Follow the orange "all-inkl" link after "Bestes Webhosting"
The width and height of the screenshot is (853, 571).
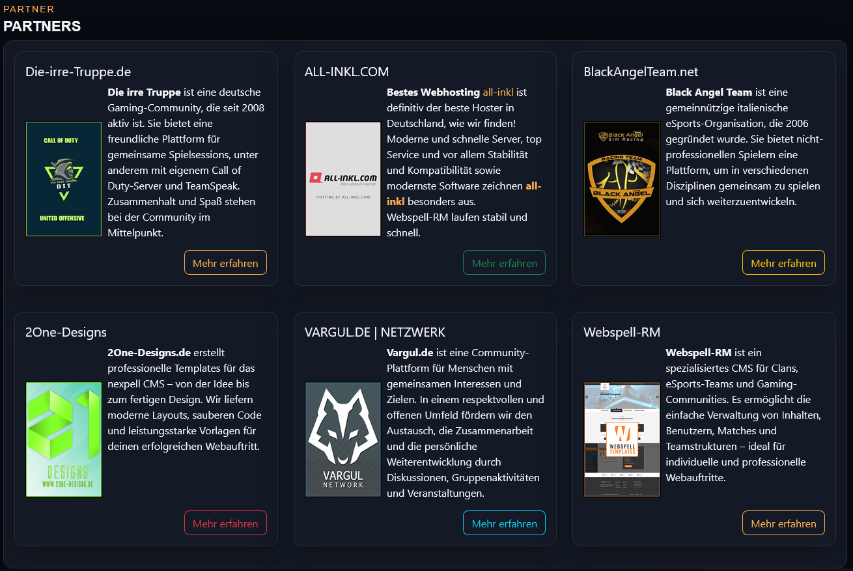pyautogui.click(x=498, y=92)
